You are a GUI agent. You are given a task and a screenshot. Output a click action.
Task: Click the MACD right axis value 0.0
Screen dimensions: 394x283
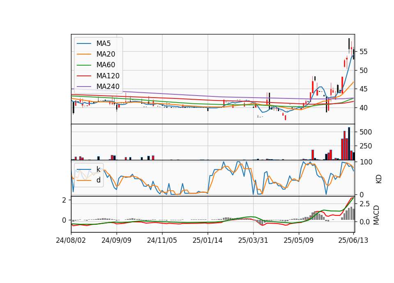tap(364, 222)
